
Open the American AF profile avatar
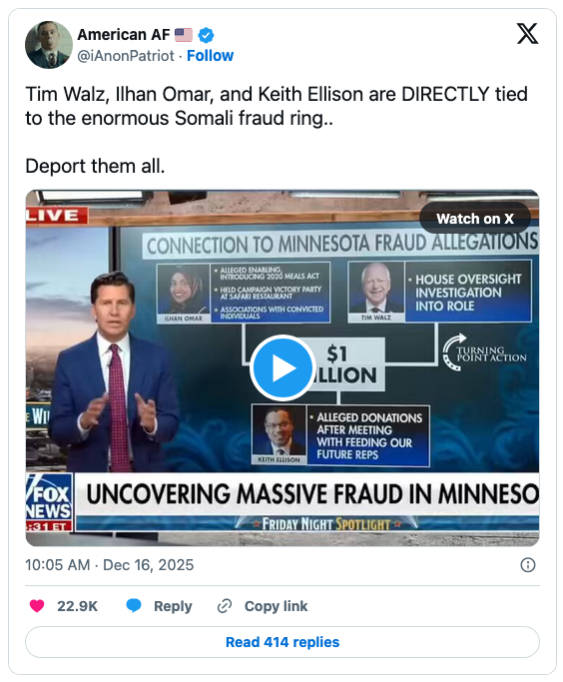pos(49,45)
